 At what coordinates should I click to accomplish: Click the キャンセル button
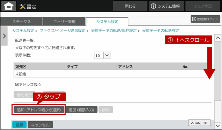coord(40,125)
